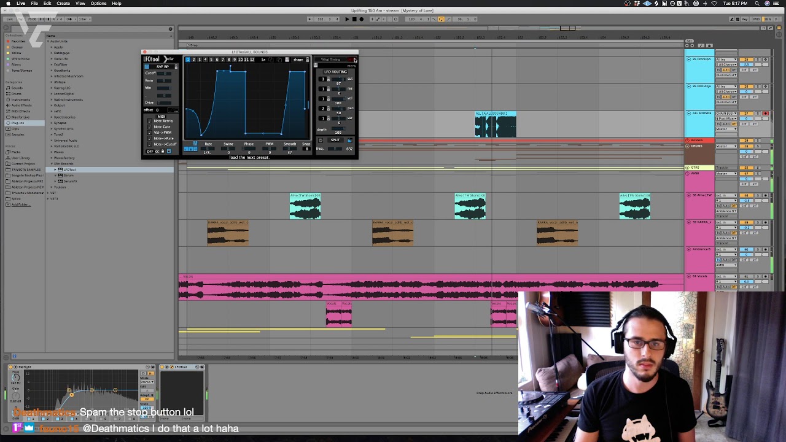Fold the ALL SOUNDS track

(689, 113)
